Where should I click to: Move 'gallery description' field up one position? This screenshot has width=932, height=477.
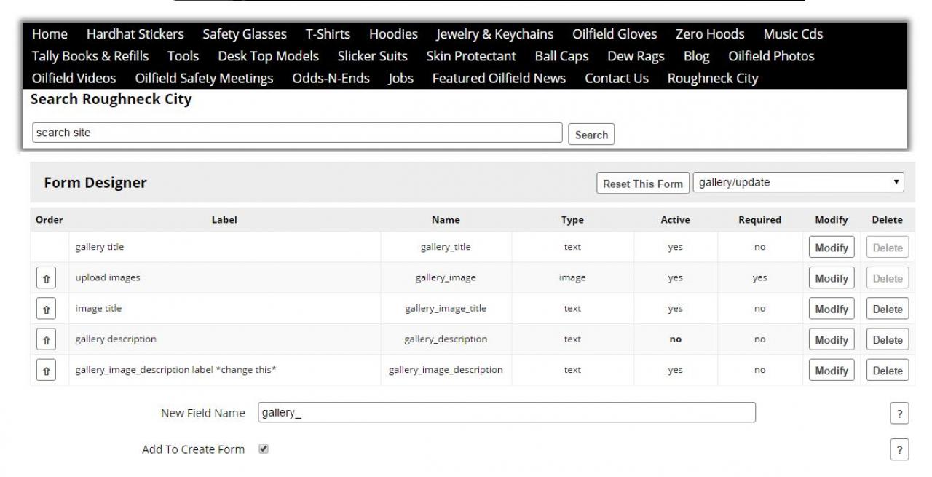coord(46,339)
